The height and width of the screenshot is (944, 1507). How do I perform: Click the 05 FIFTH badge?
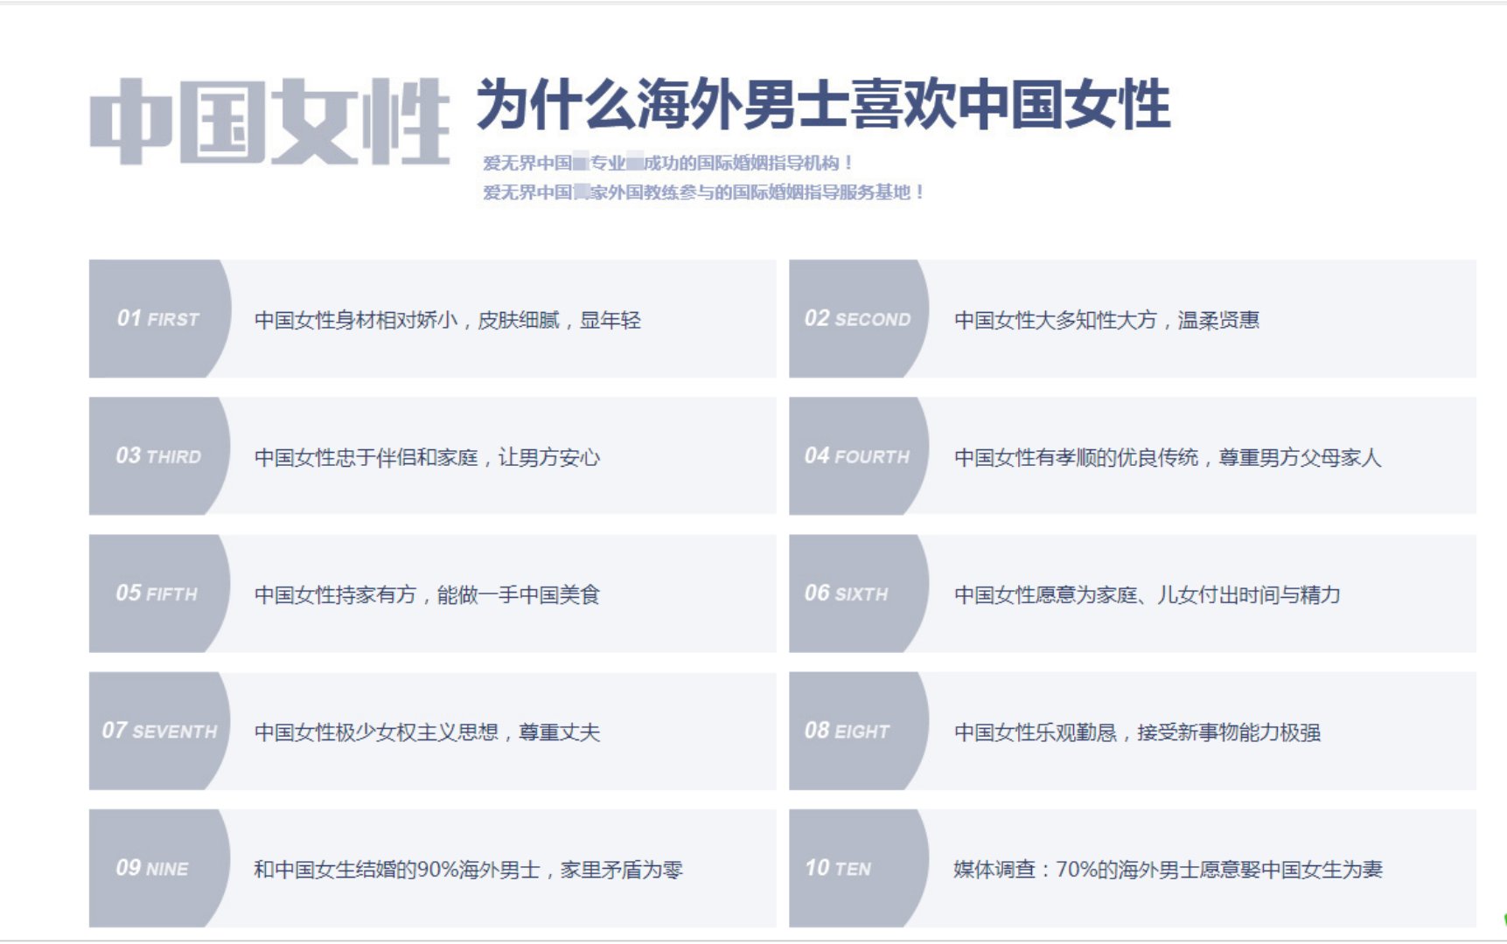point(157,593)
